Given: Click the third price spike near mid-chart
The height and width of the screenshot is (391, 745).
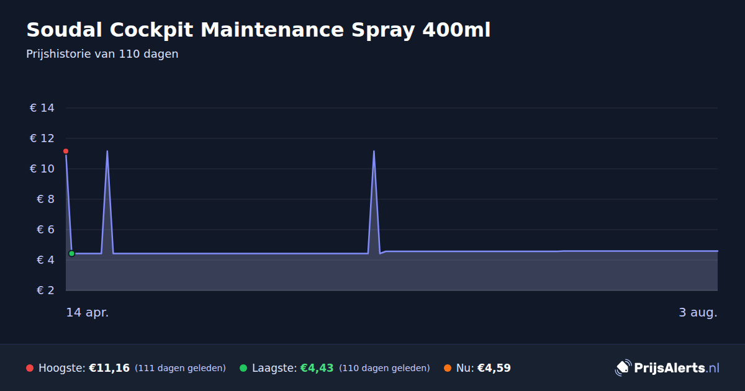Looking at the screenshot, I should coord(374,151).
